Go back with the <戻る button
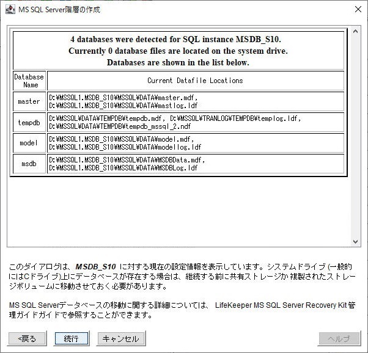 (x=28, y=338)
